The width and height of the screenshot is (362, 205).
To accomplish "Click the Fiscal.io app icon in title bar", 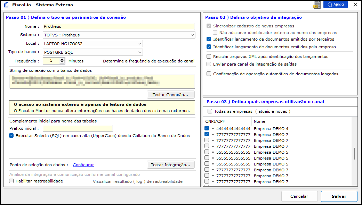I will 6,5.
